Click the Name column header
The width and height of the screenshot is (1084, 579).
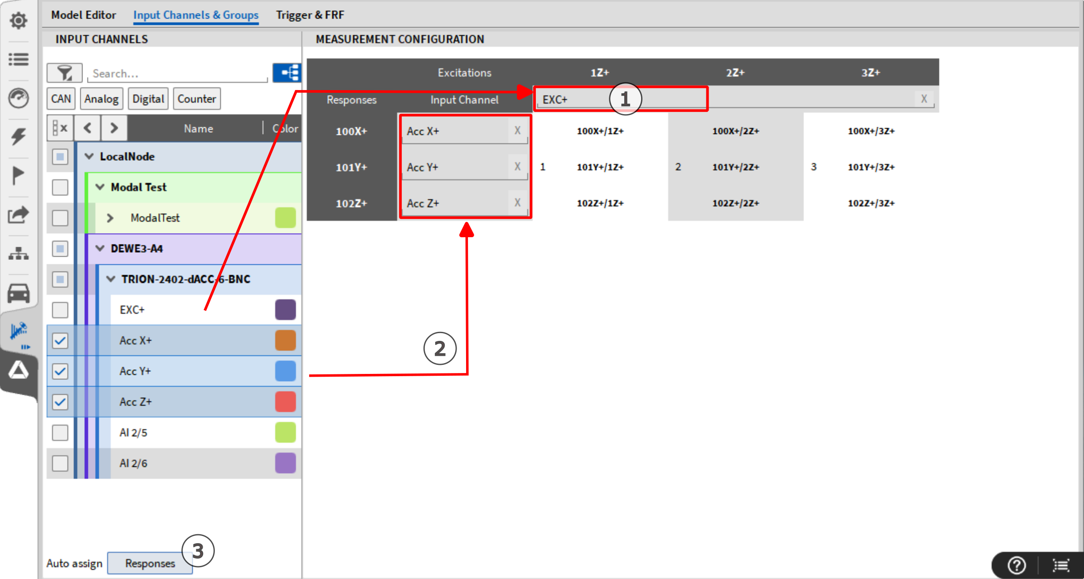tap(198, 129)
